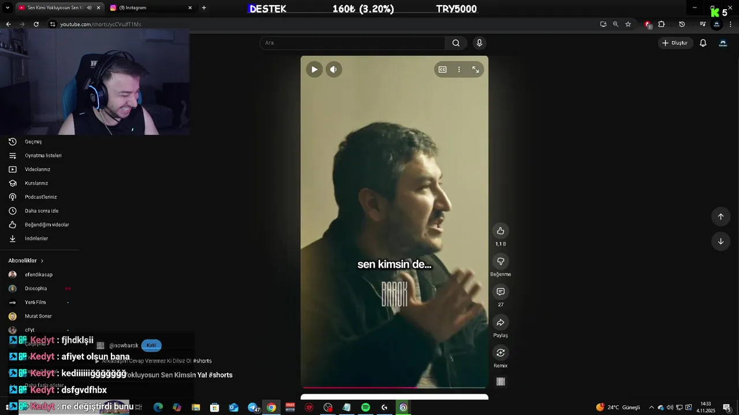
Task: Open Spotify from the taskbar
Action: [365, 408]
